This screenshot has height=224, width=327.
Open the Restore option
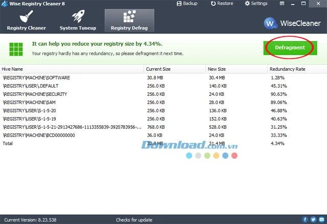coord(222,4)
